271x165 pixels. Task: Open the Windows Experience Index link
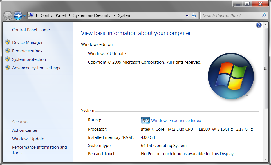click(x=176, y=120)
